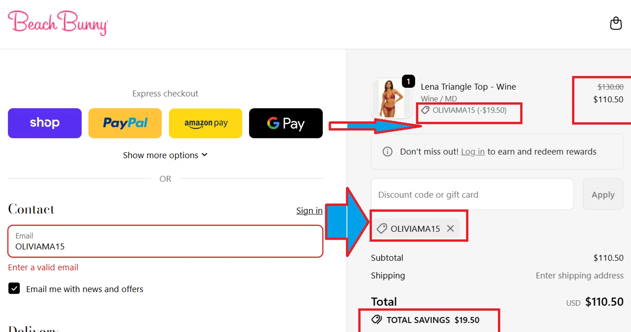This screenshot has height=332, width=631.
Task: Check out using Amazon Pay
Action: [206, 123]
